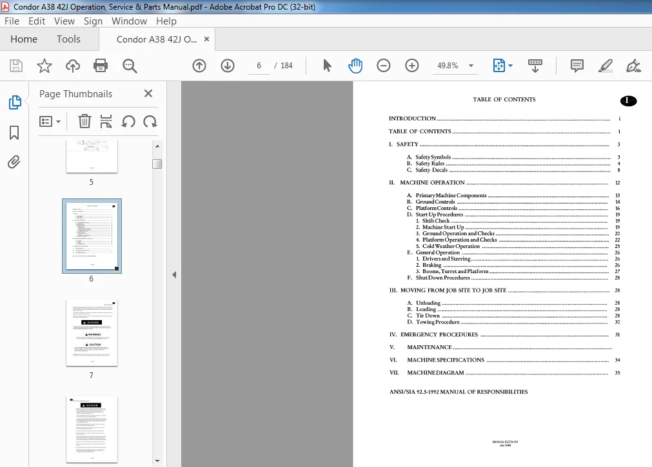Open the Sign document tool
The height and width of the screenshot is (467, 652).
pyautogui.click(x=633, y=66)
